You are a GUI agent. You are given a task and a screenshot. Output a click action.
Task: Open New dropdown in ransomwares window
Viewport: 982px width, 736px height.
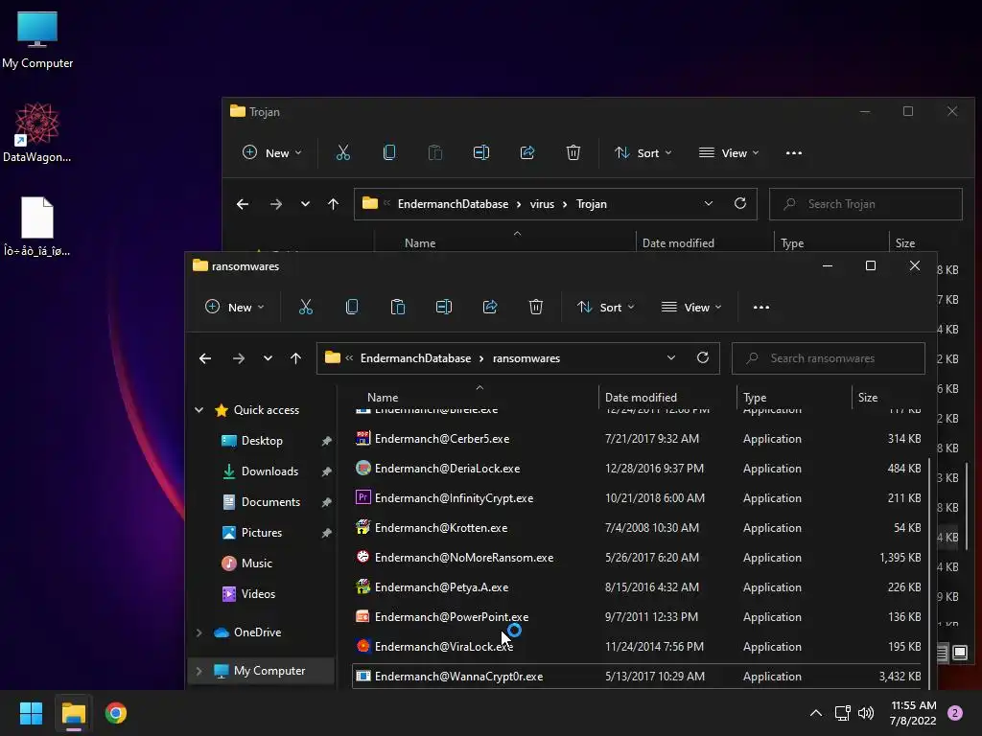[x=235, y=308]
